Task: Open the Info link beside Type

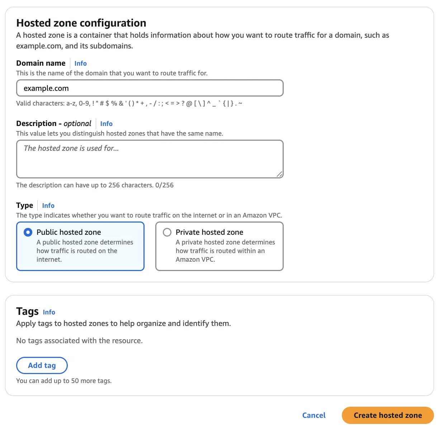Action: 48,206
